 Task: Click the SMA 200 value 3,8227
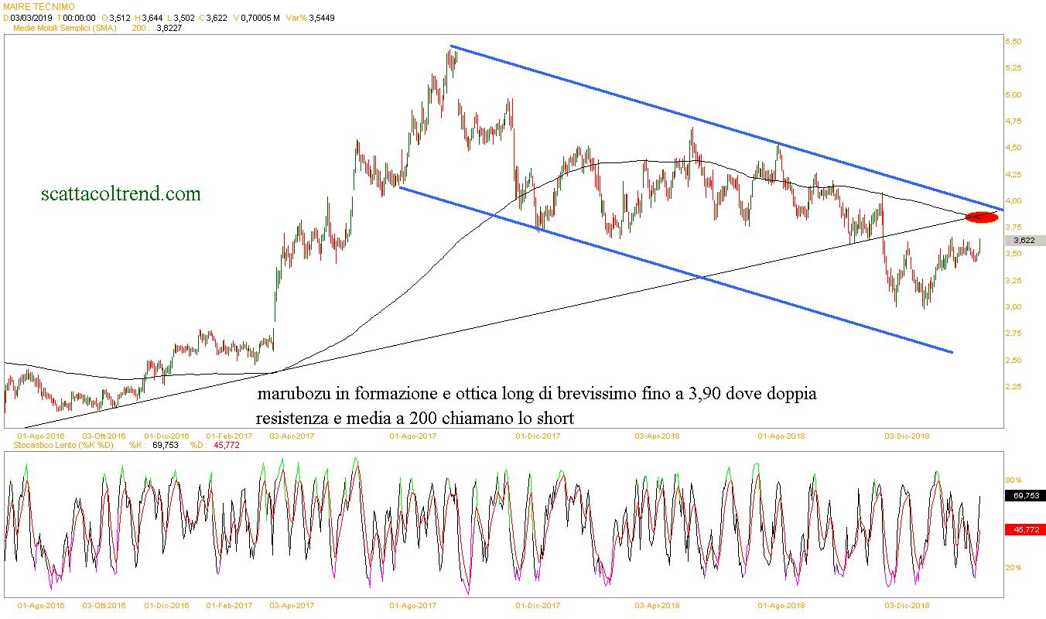169,28
